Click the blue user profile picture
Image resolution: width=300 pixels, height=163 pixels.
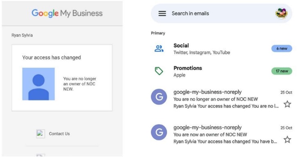(x=39, y=84)
